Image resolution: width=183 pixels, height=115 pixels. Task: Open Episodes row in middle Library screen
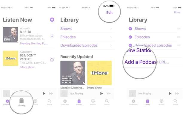click(x=87, y=37)
